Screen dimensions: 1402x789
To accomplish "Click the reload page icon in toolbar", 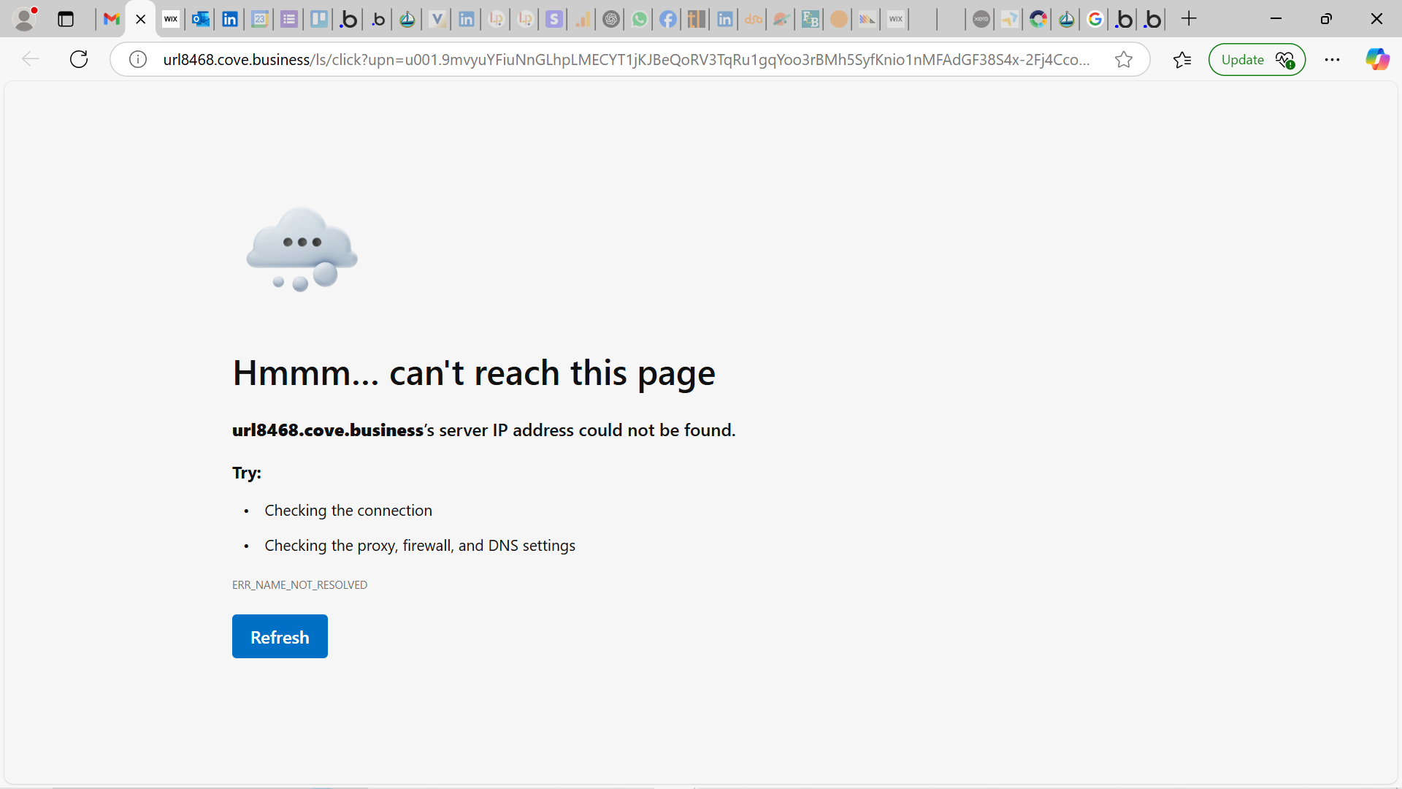I will 79,59.
